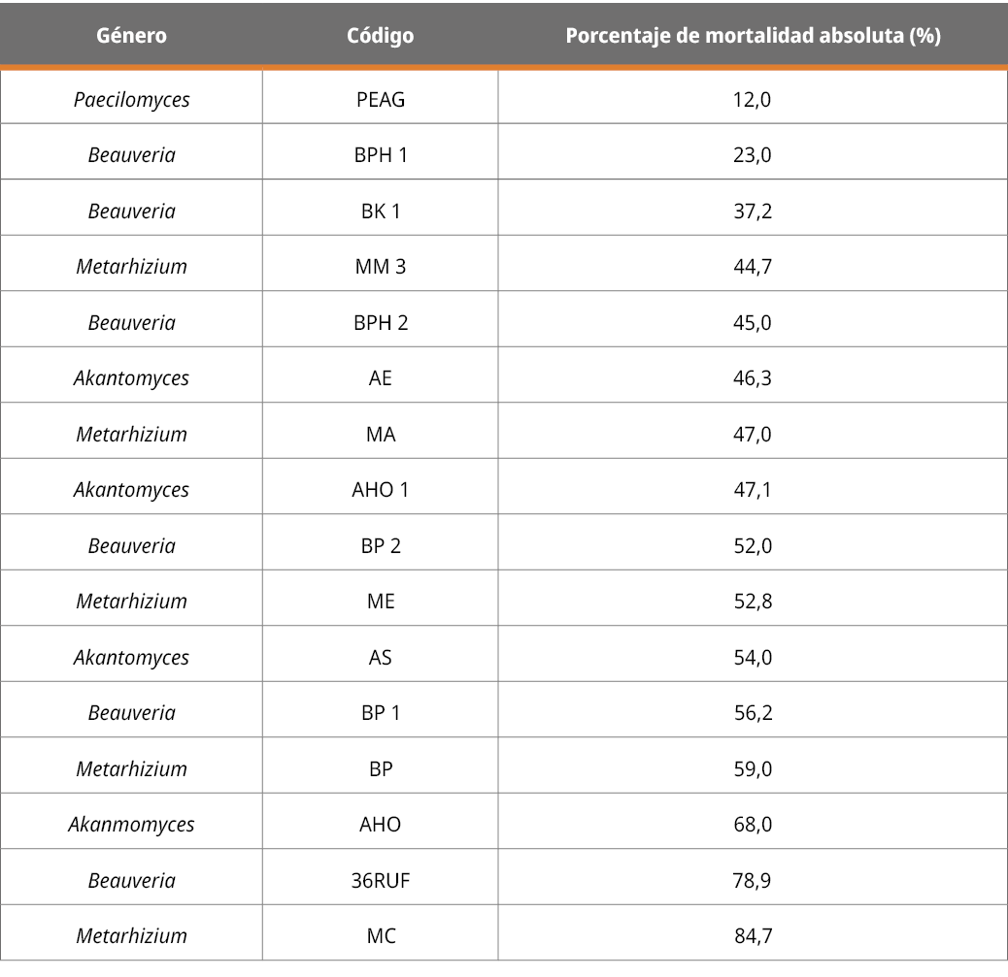Select the 52,8 mortality value

(x=753, y=602)
